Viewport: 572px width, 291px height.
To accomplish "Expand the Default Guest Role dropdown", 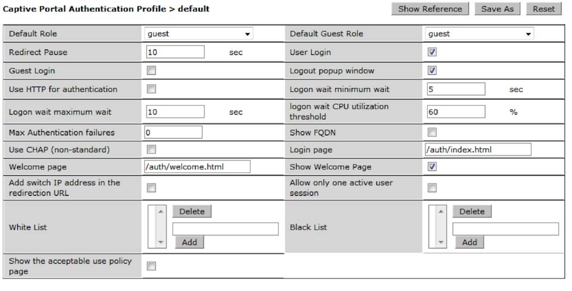I will 479,33.
